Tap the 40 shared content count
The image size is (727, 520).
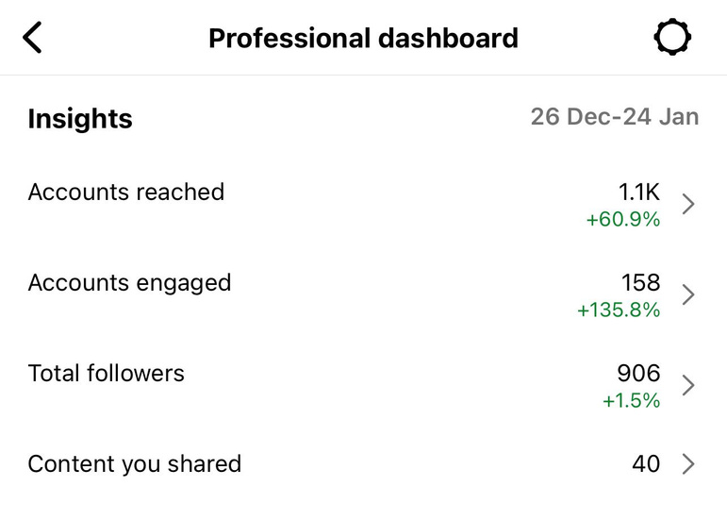646,463
